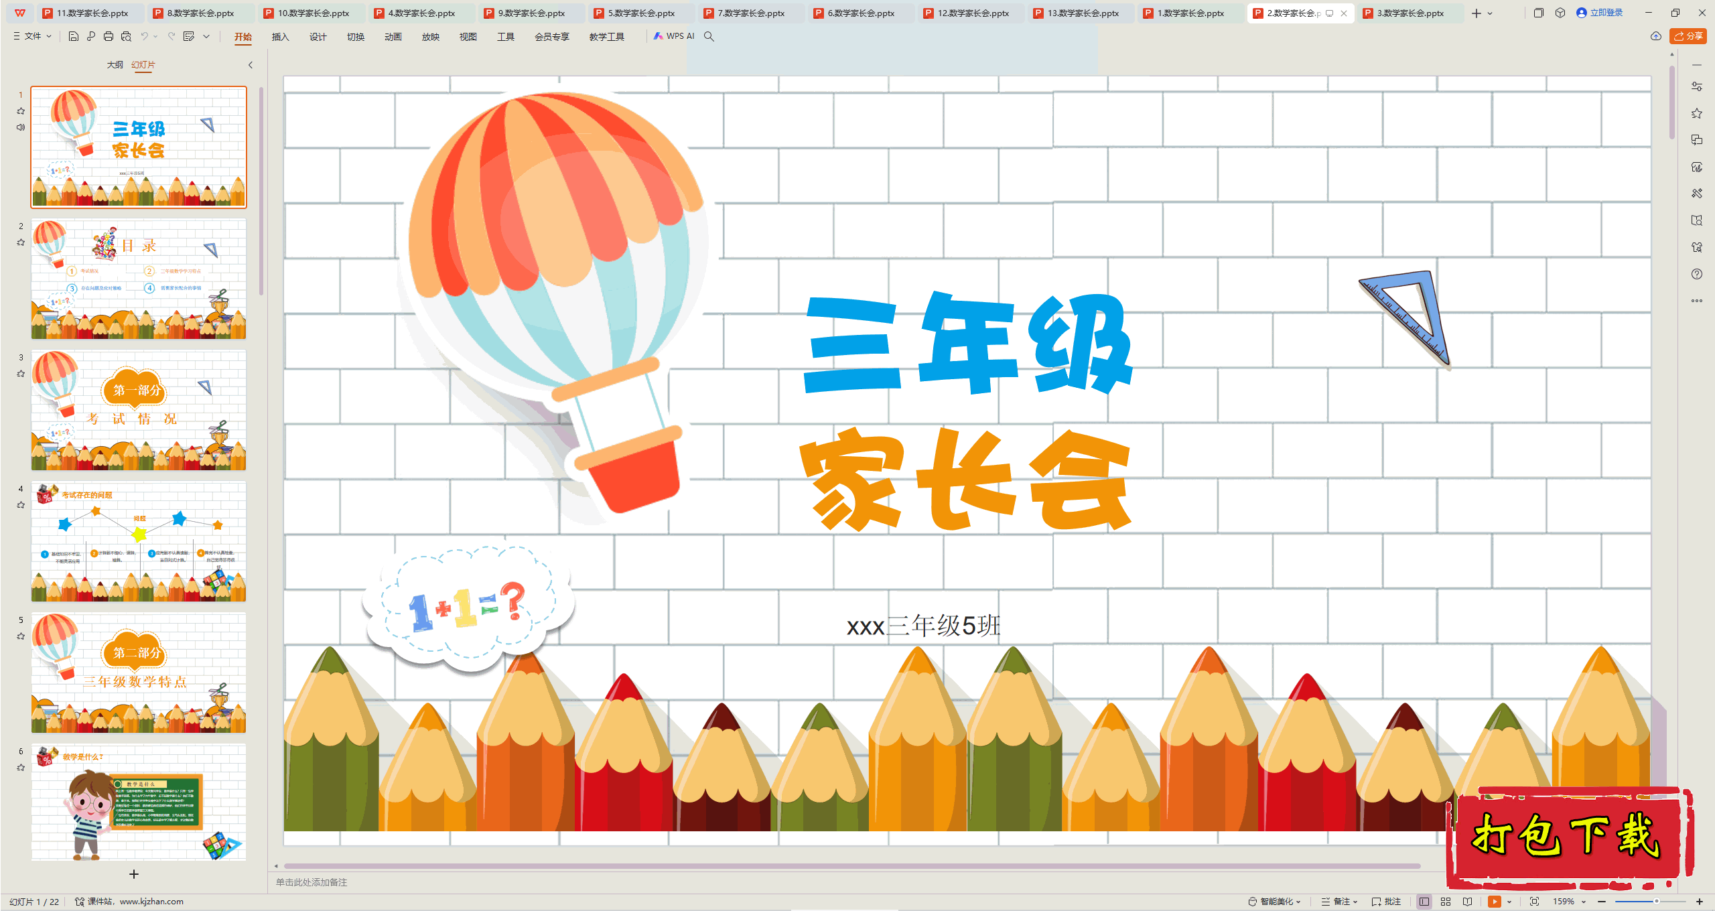
Task: Open the shirt-star design icon in right sidebar
Action: click(x=1696, y=247)
